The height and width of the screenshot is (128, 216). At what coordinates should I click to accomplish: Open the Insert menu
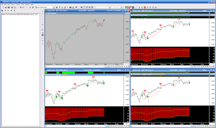pos(13,4)
